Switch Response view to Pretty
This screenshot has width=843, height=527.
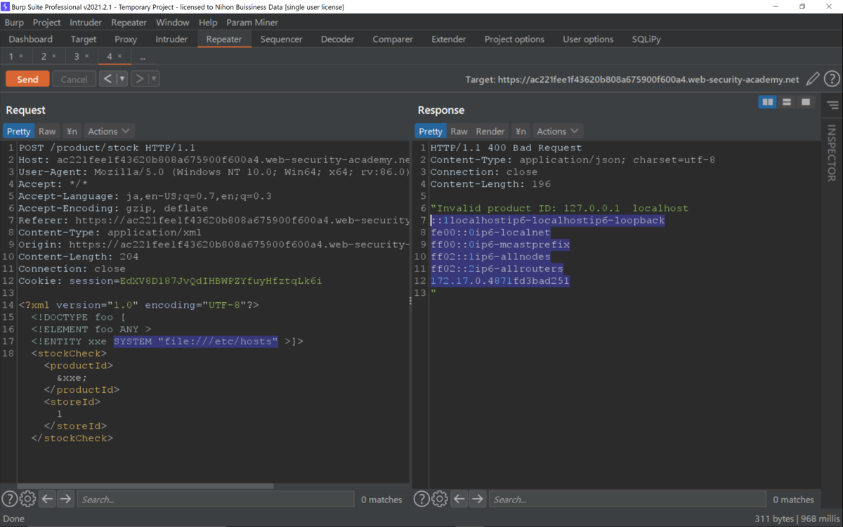[x=431, y=131]
